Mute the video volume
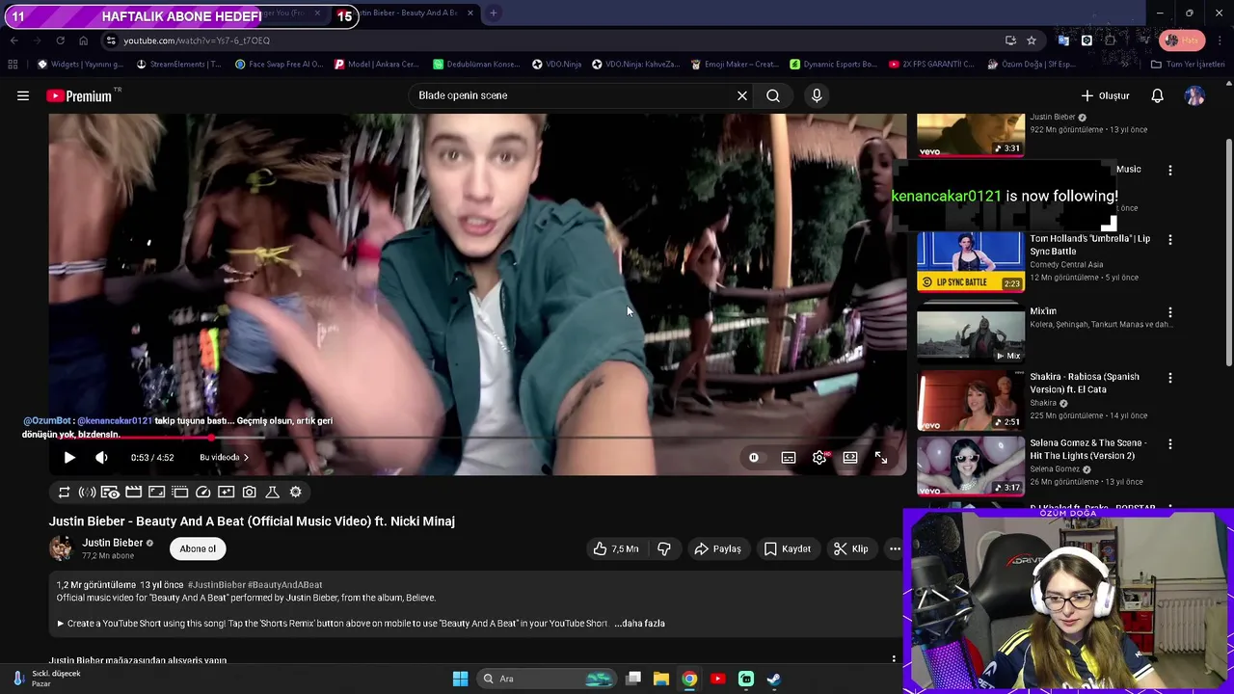The image size is (1234, 694). tap(101, 458)
